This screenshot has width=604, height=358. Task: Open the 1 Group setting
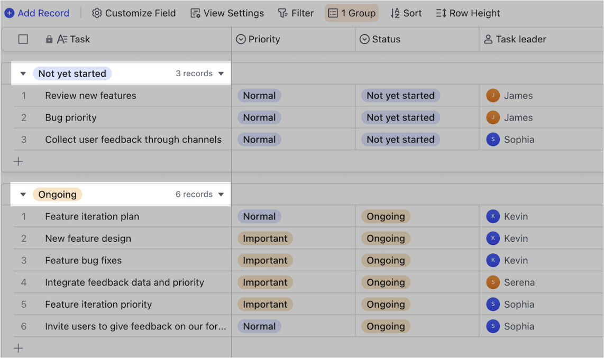tap(352, 13)
